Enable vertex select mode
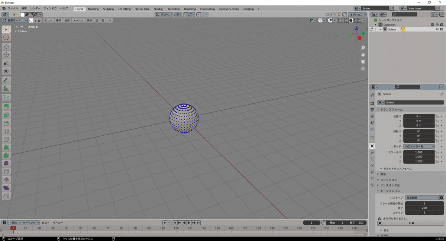The height and width of the screenshot is (241, 446). point(31,20)
